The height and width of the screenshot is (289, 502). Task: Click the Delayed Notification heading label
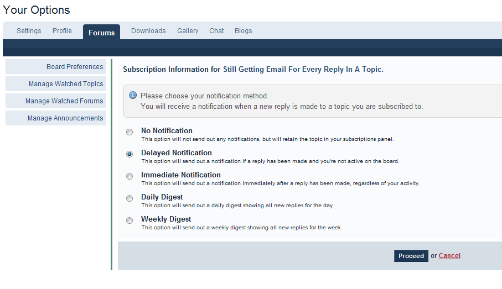[177, 153]
